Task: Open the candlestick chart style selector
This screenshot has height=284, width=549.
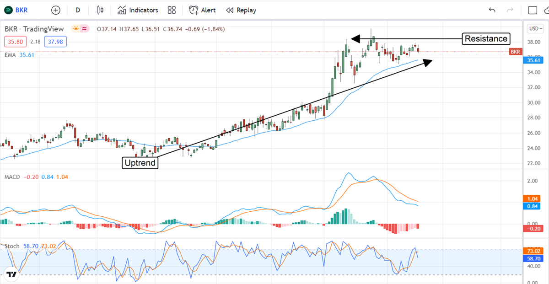Action: pyautogui.click(x=100, y=10)
